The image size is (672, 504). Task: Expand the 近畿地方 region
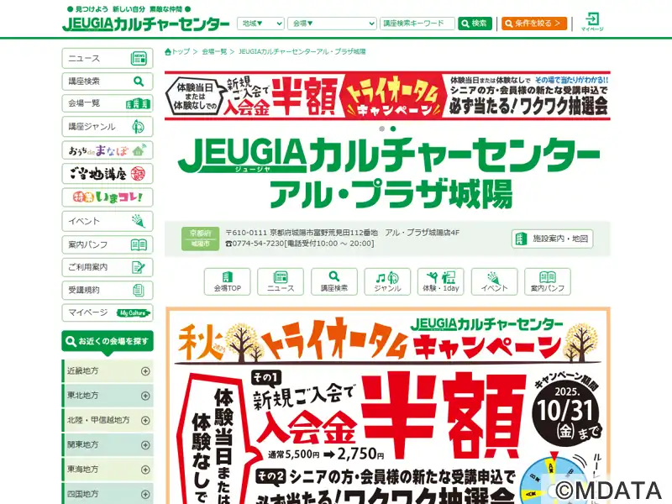(x=108, y=370)
